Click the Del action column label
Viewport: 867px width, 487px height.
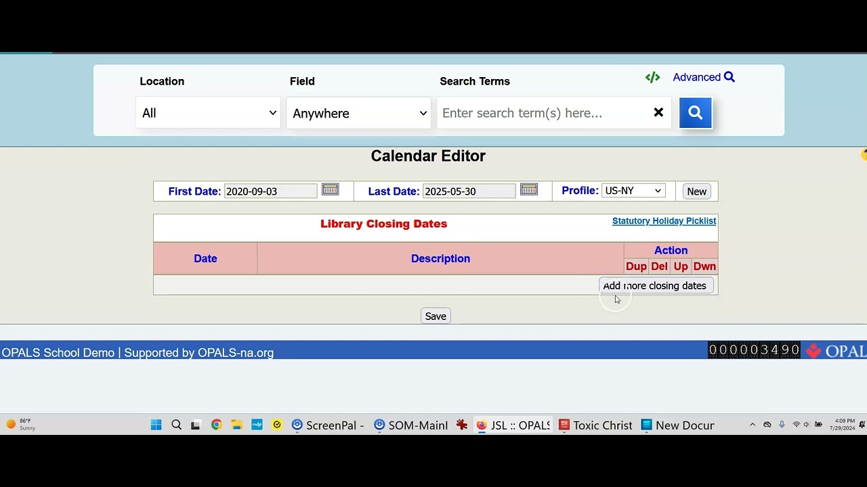[659, 266]
